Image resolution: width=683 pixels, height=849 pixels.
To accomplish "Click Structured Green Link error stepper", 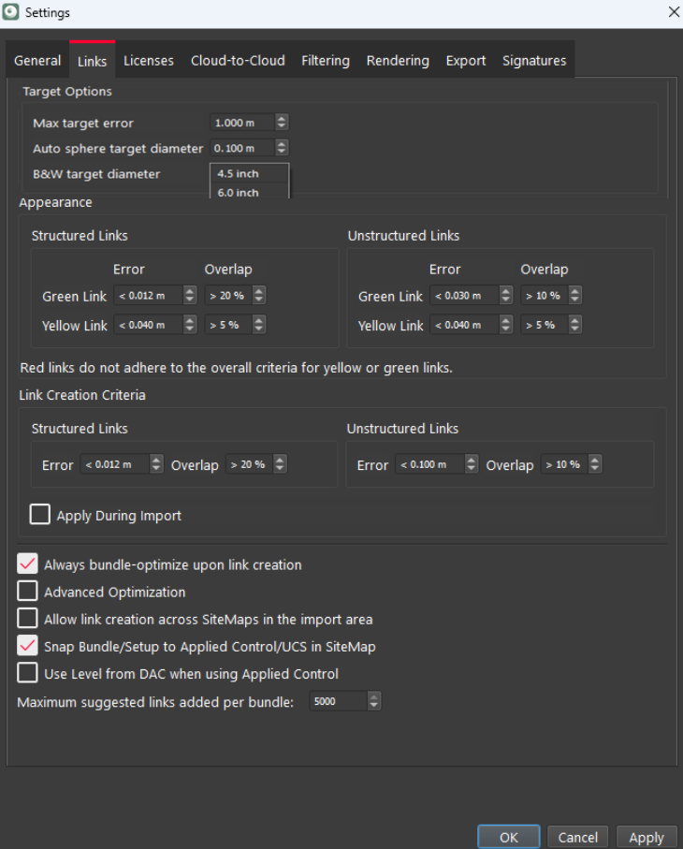I will click(x=190, y=296).
